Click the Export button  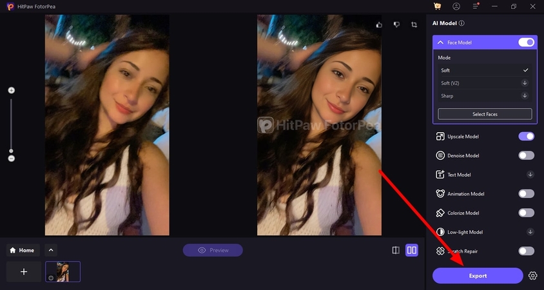478,276
